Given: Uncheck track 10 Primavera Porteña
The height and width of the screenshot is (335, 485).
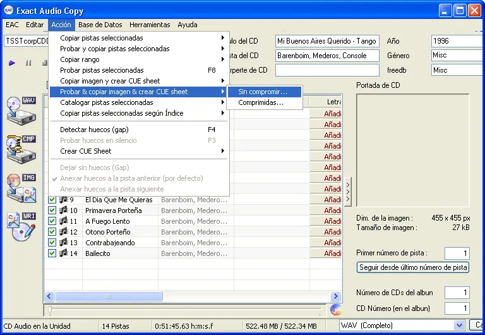Looking at the screenshot, I should (x=52, y=210).
